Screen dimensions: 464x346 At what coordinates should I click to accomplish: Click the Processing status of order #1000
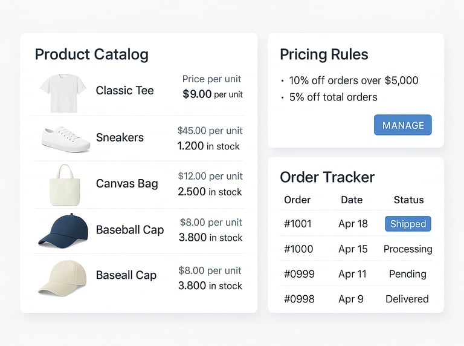pos(408,249)
